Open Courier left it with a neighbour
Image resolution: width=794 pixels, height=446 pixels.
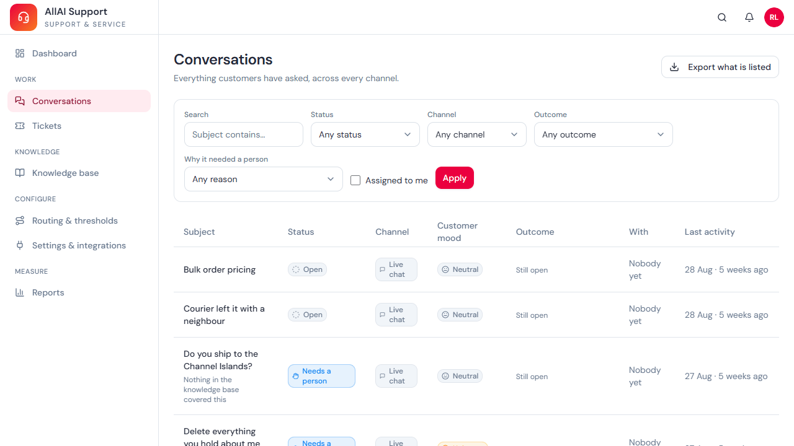[224, 315]
